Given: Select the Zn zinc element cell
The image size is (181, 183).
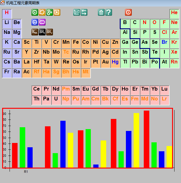Looking at the screenshot, I should pos(115,43).
